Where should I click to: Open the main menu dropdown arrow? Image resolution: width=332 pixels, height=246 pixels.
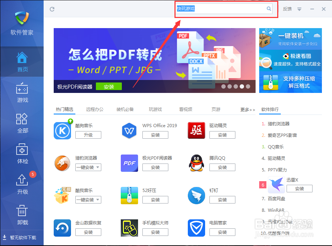coord(299,9)
